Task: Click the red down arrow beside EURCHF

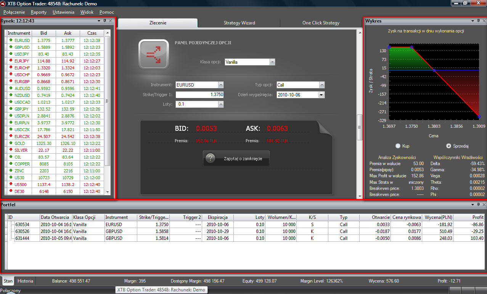Action: (x=11, y=67)
